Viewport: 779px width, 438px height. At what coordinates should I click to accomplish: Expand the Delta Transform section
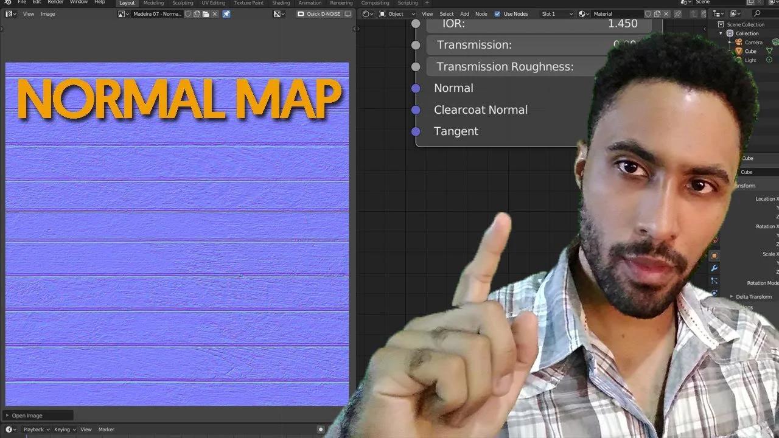pyautogui.click(x=753, y=296)
